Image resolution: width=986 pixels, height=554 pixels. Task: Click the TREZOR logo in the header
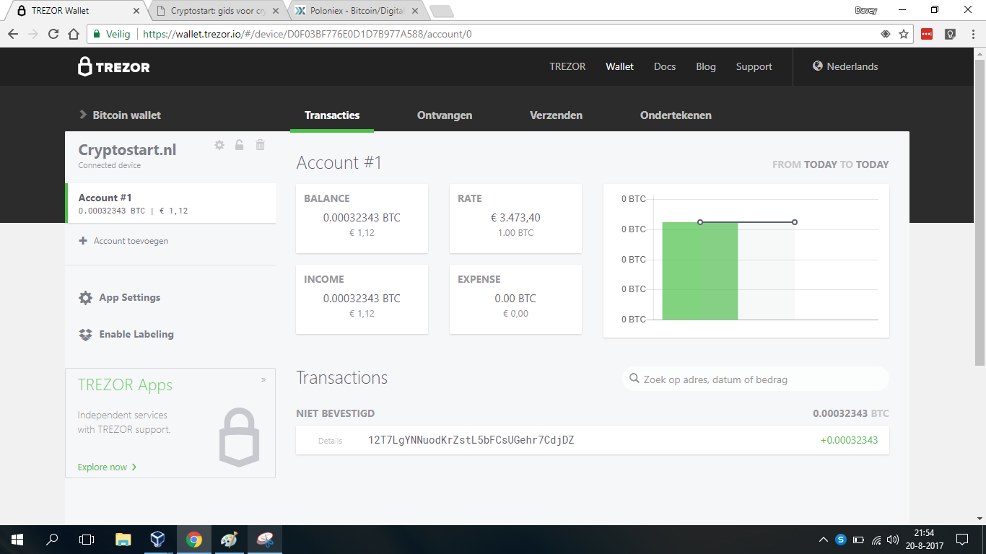coord(114,66)
